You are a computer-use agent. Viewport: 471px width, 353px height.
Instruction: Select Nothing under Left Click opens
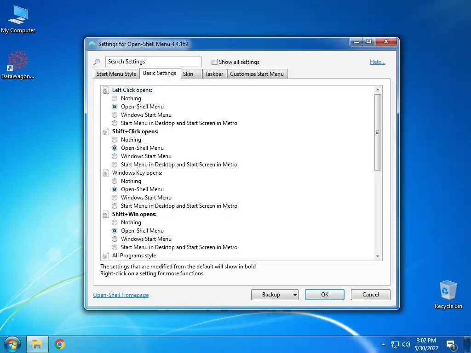[115, 98]
